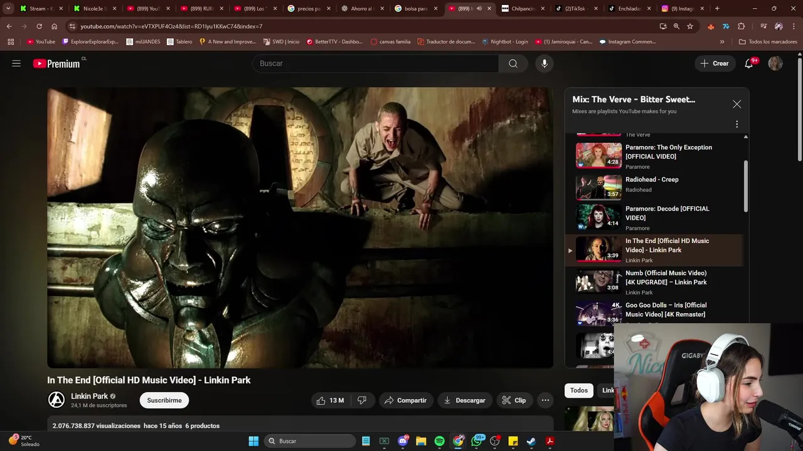803x451 pixels.
Task: Open more actions menu below the video
Action: [545, 400]
